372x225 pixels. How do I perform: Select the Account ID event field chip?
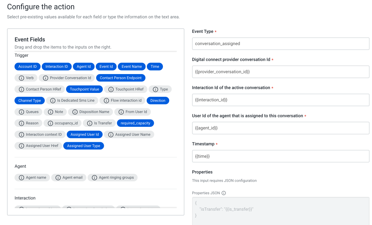(27, 66)
